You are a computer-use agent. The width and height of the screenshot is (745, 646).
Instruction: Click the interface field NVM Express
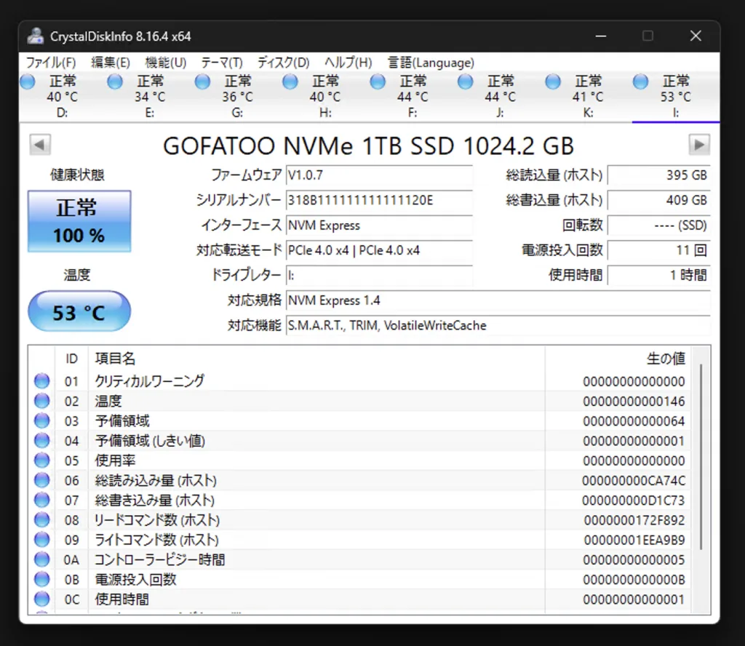click(x=379, y=225)
